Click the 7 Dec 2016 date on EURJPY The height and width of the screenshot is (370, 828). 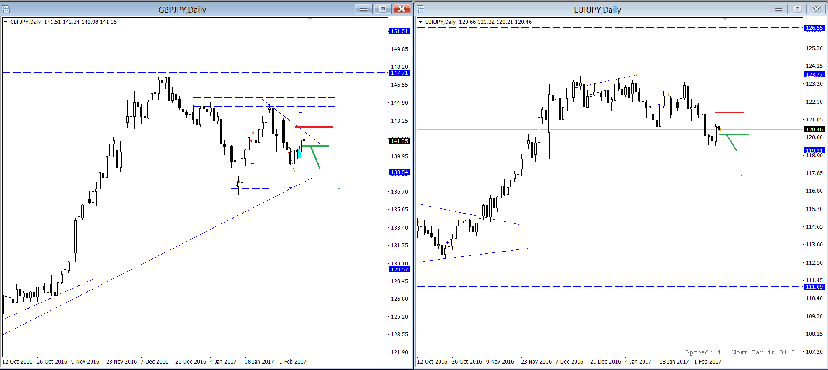tap(569, 362)
